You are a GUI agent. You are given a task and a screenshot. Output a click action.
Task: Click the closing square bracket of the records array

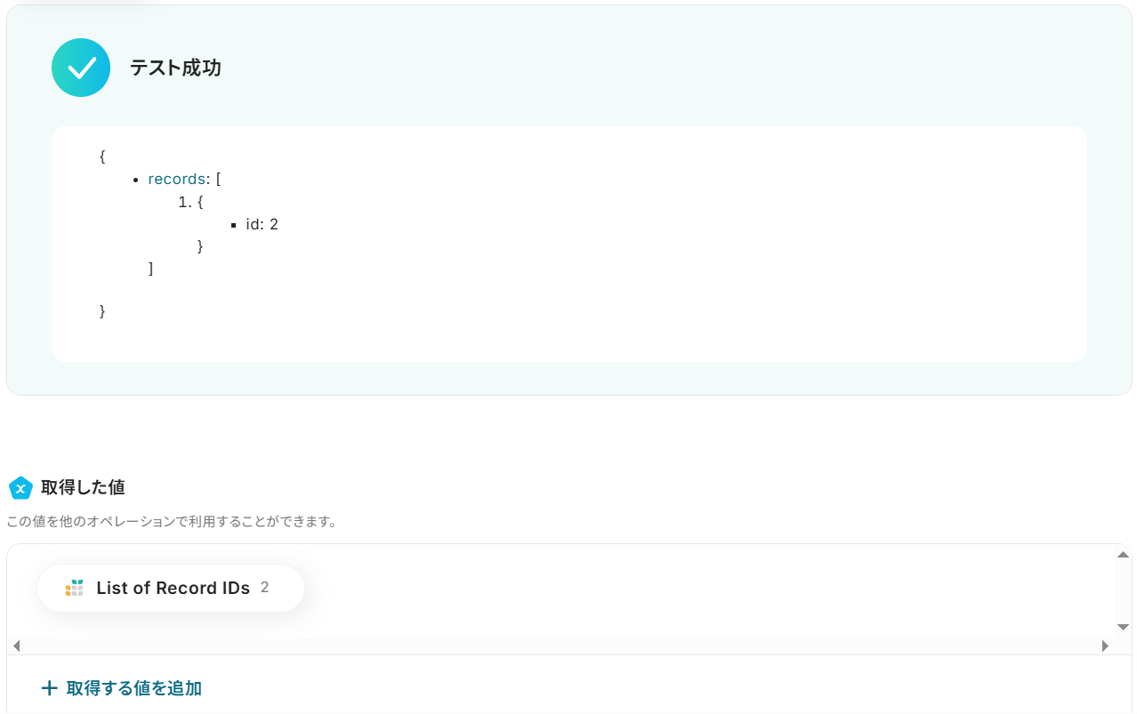(x=151, y=268)
